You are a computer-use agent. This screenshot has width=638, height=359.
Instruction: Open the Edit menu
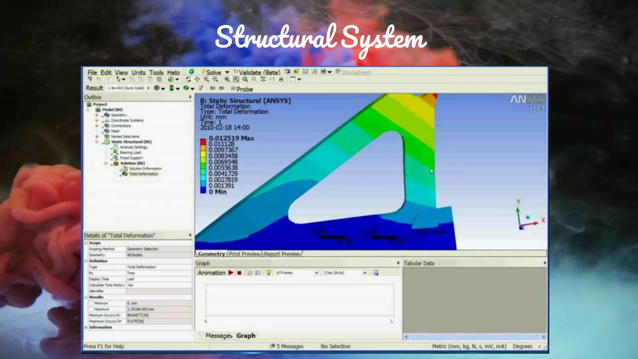106,72
